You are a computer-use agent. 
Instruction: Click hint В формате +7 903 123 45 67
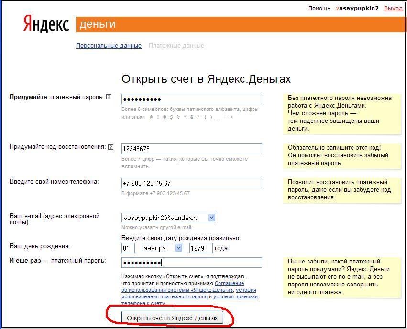[x=155, y=193]
